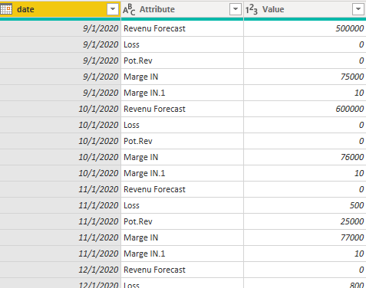Select Marge IN with value 77000

[141, 237]
